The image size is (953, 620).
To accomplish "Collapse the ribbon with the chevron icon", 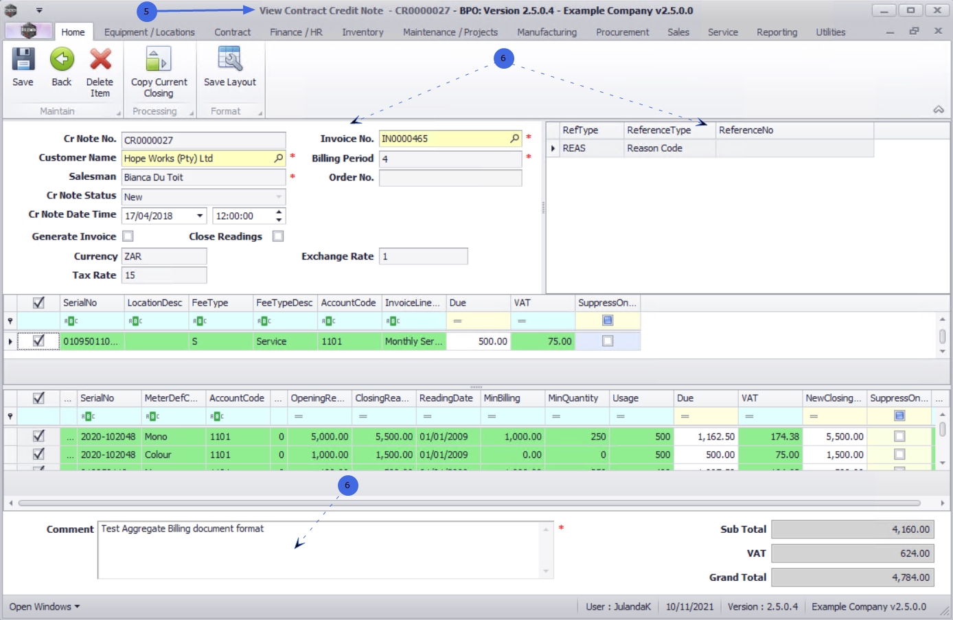I will click(x=938, y=110).
